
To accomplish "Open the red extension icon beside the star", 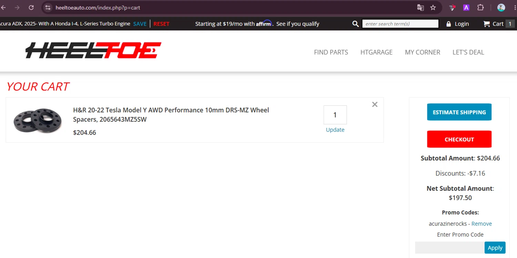I will click(x=453, y=8).
